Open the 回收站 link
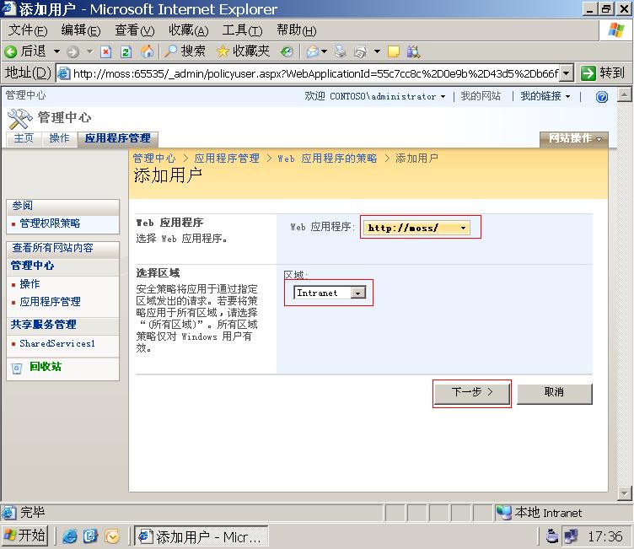Viewport: 634px width, 549px height. click(46, 367)
